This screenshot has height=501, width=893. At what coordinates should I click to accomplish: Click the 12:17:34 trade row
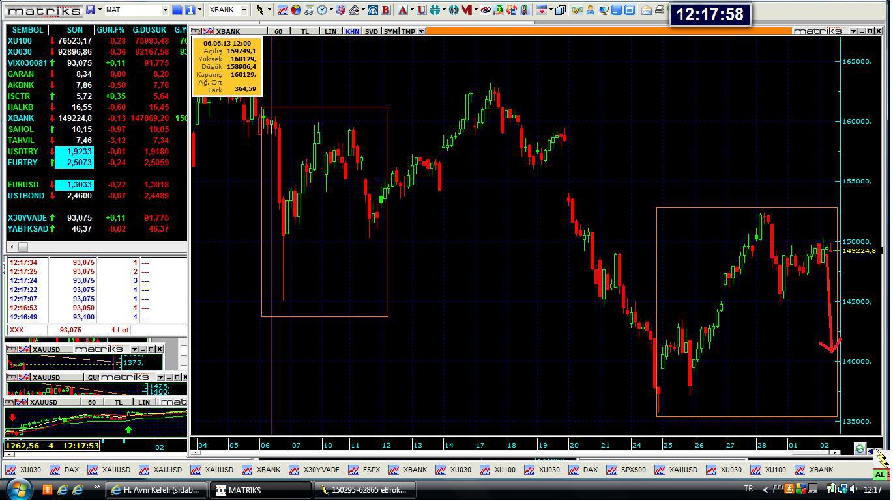click(96, 263)
